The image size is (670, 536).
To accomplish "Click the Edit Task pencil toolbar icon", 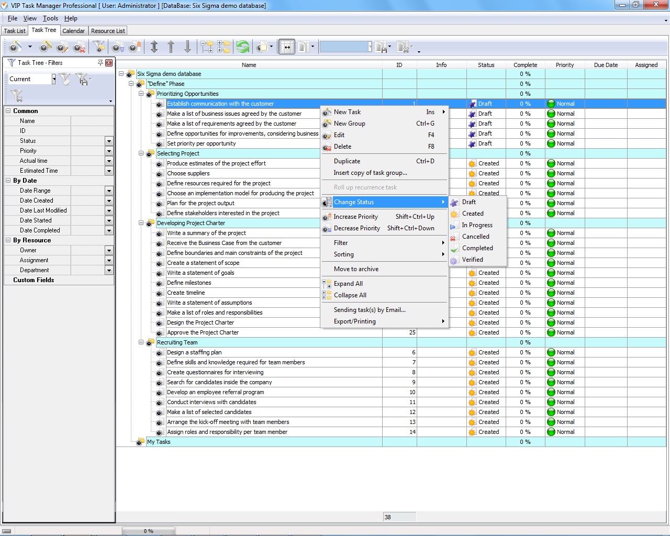I will point(62,47).
